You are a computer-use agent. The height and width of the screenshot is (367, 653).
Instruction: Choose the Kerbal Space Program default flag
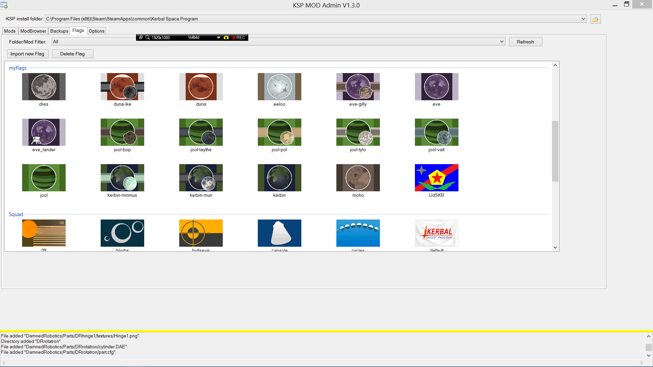point(436,233)
